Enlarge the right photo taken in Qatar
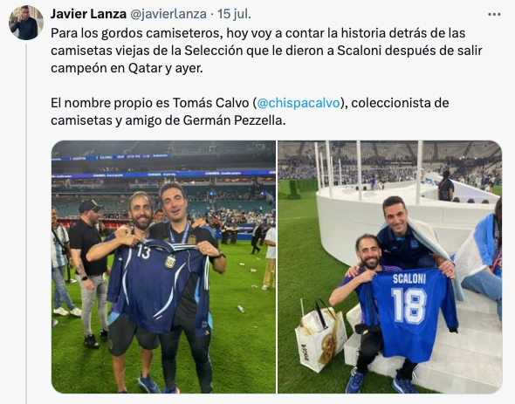This screenshot has width=515, height=404. [390, 267]
